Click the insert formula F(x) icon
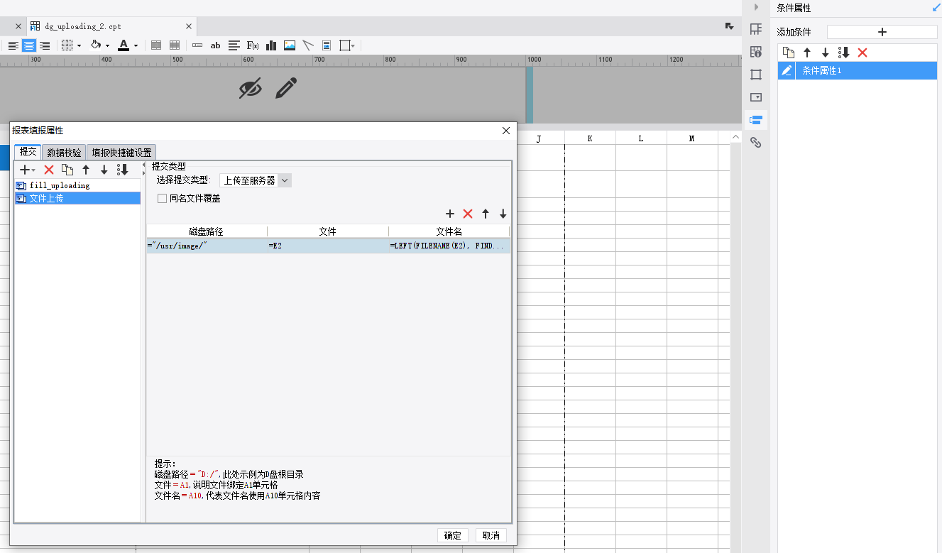942x553 pixels. (x=253, y=45)
